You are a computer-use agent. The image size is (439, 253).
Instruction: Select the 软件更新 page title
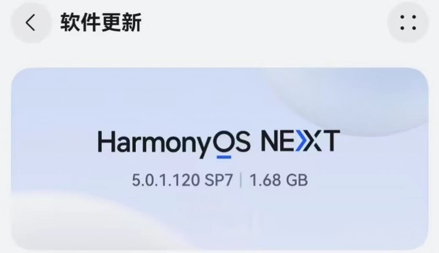[x=101, y=23]
